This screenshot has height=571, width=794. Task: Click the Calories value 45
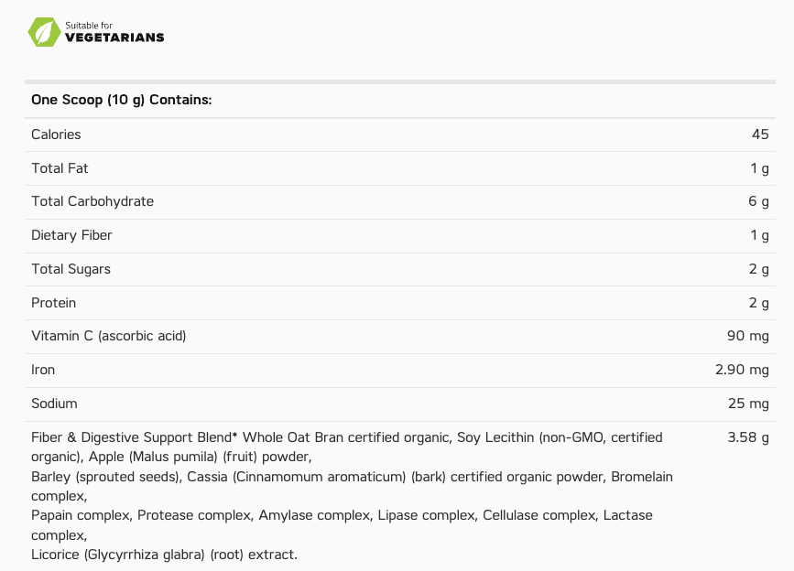click(x=760, y=135)
